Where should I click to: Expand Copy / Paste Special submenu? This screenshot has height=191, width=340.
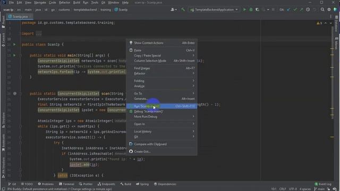point(161,56)
